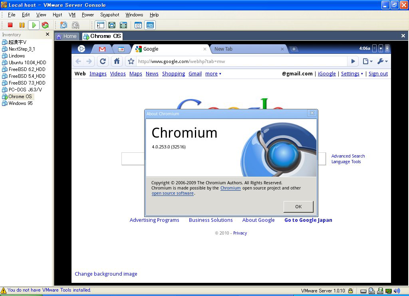
Task: Click in the Chromium address bar
Action: pos(242,61)
